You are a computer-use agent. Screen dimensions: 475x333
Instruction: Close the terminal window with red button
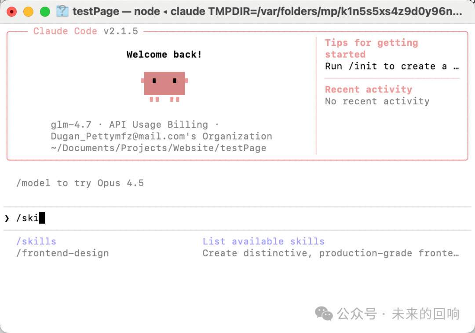[12, 12]
